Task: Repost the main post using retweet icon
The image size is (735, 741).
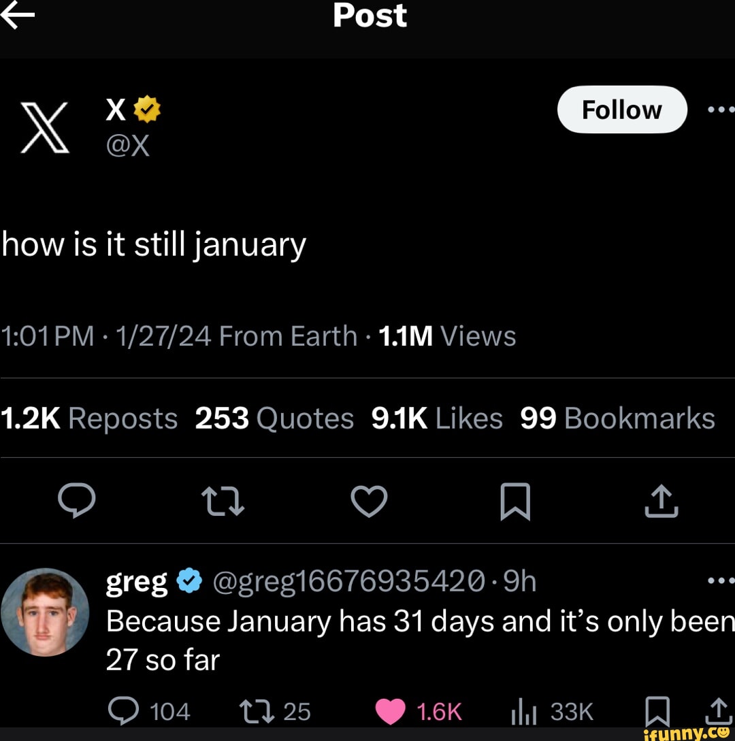Action: click(x=223, y=503)
